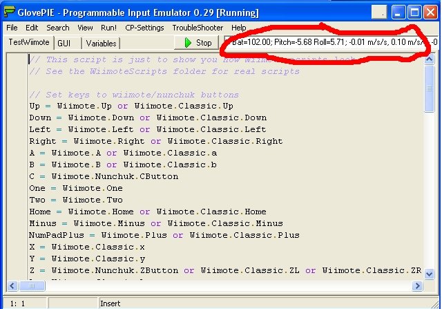This screenshot has height=309, width=442.
Task: Click the 'Down = Wiimote.Down' code line
Action: (x=148, y=118)
